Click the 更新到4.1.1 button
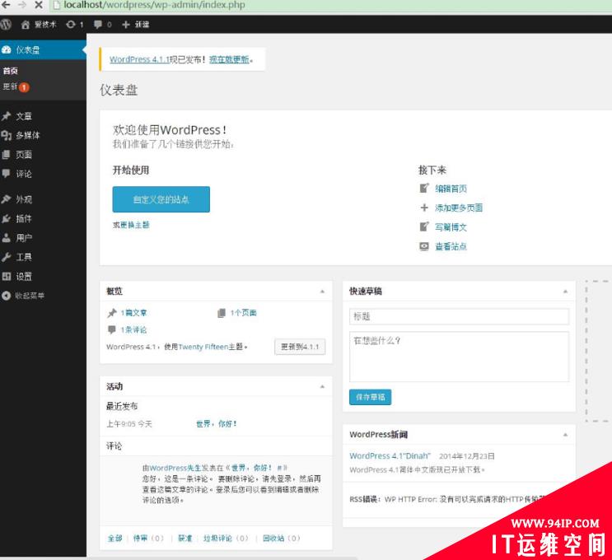 pos(300,347)
